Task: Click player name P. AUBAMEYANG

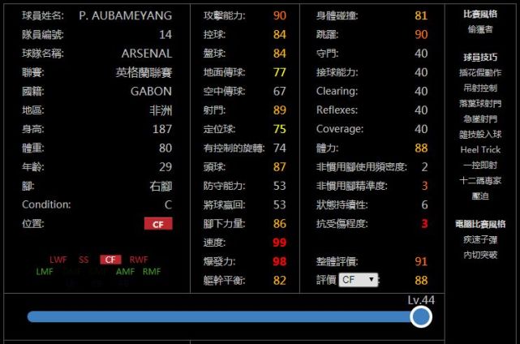Action: 126,15
